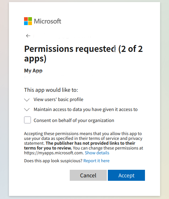The image size is (169, 199).
Task: Select the View users' basic profile label
Action: coord(58,100)
